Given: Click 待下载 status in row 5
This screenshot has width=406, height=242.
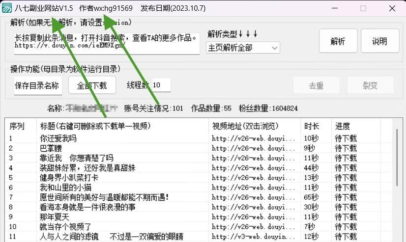Looking at the screenshot, I should (346, 178).
